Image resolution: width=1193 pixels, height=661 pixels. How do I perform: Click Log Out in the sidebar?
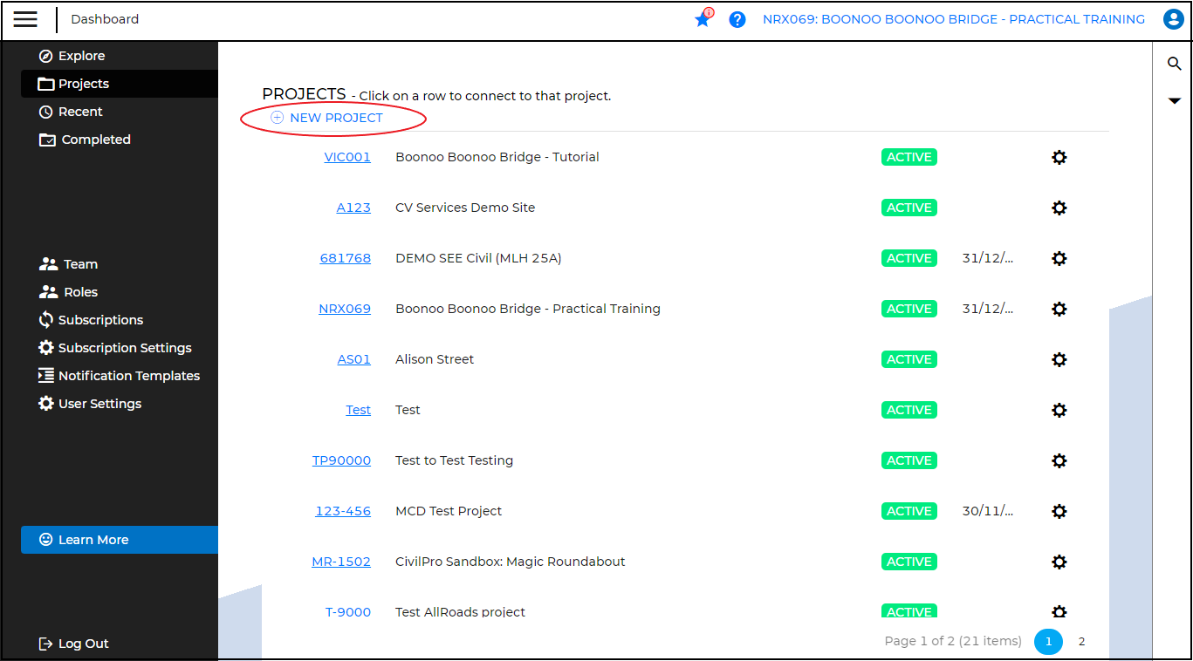[x=83, y=644]
